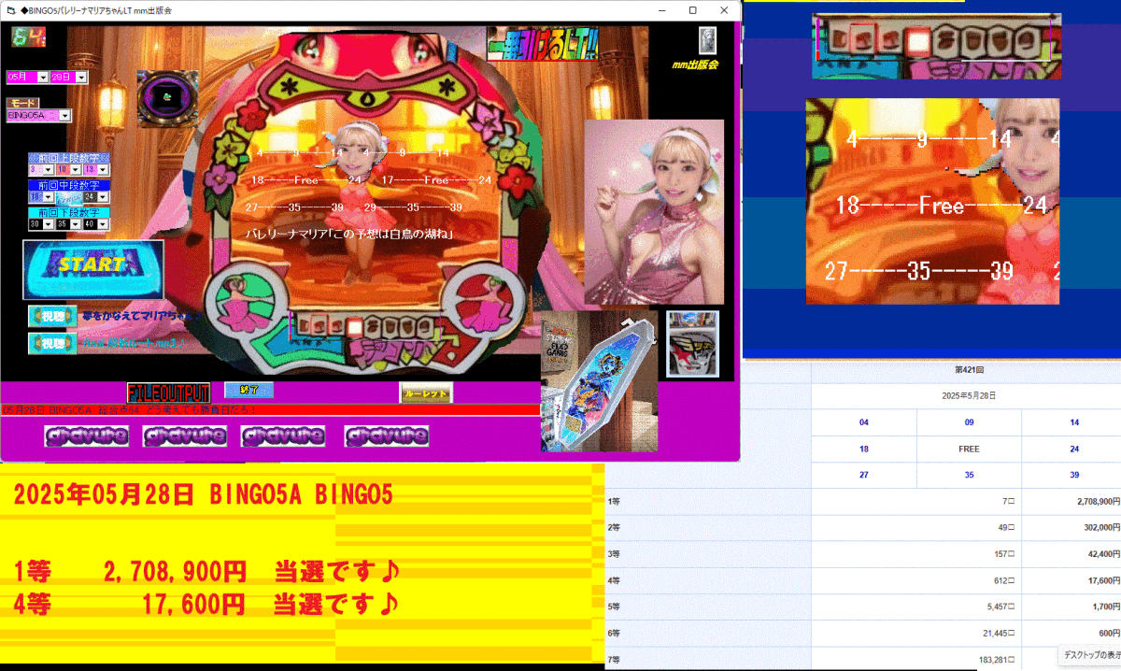Click the second gravure button from left
This screenshot has width=1121, height=671.
[185, 436]
